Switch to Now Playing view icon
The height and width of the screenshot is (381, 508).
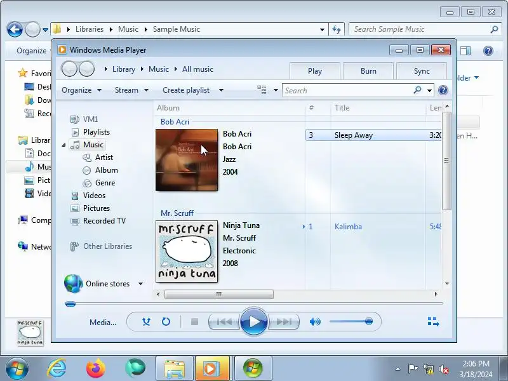click(433, 321)
